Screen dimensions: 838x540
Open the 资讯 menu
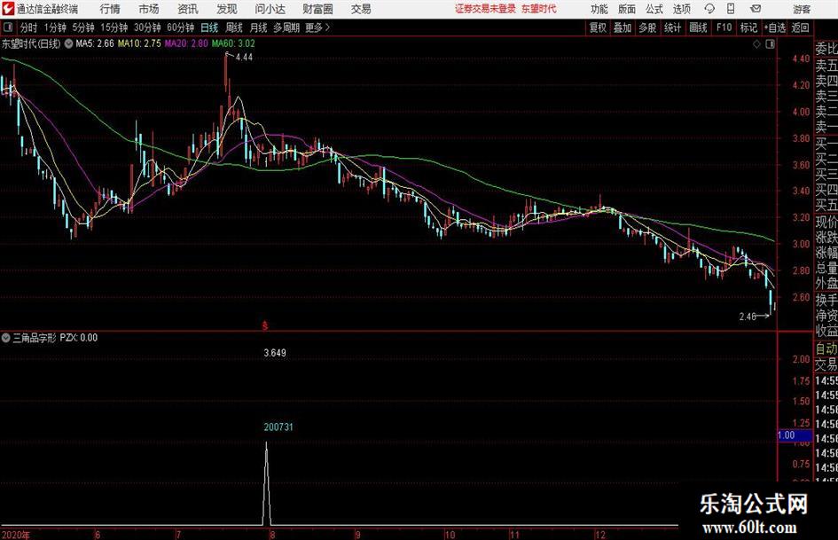click(188, 9)
